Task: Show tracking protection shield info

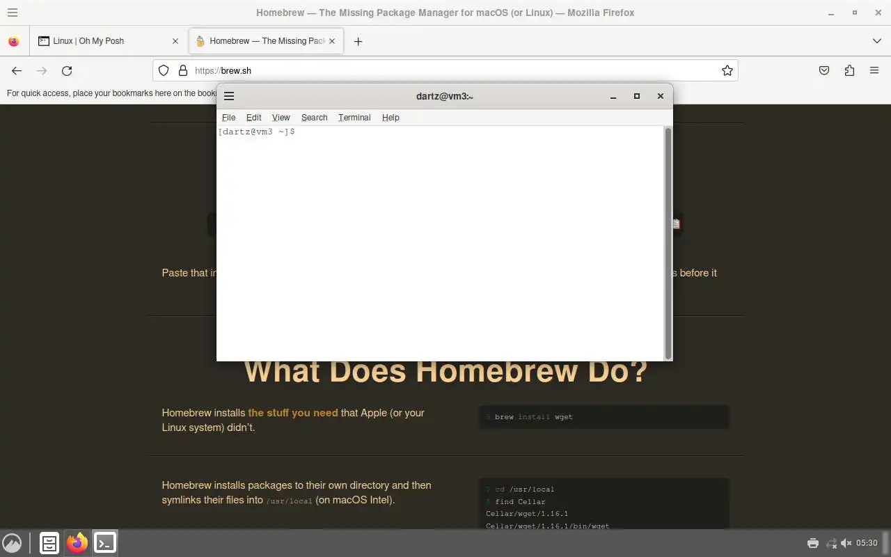Action: click(164, 70)
